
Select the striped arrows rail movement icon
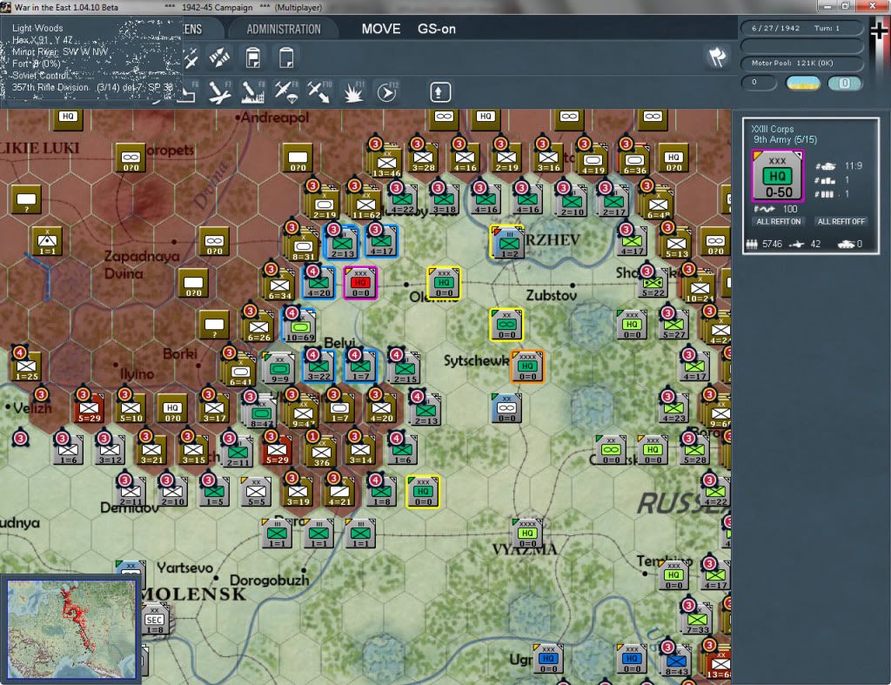tap(219, 57)
